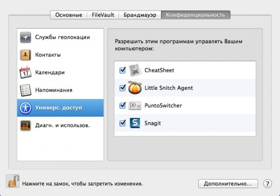Click the text 'Нажмите на замок, чтобы запретить изменения'
280x196 pixels.
point(82,184)
